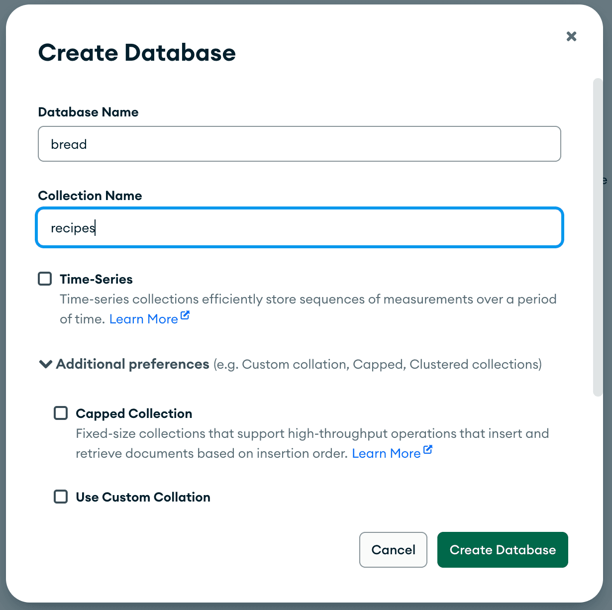
Task: Open Learn More about time-series collections
Action: (x=143, y=318)
